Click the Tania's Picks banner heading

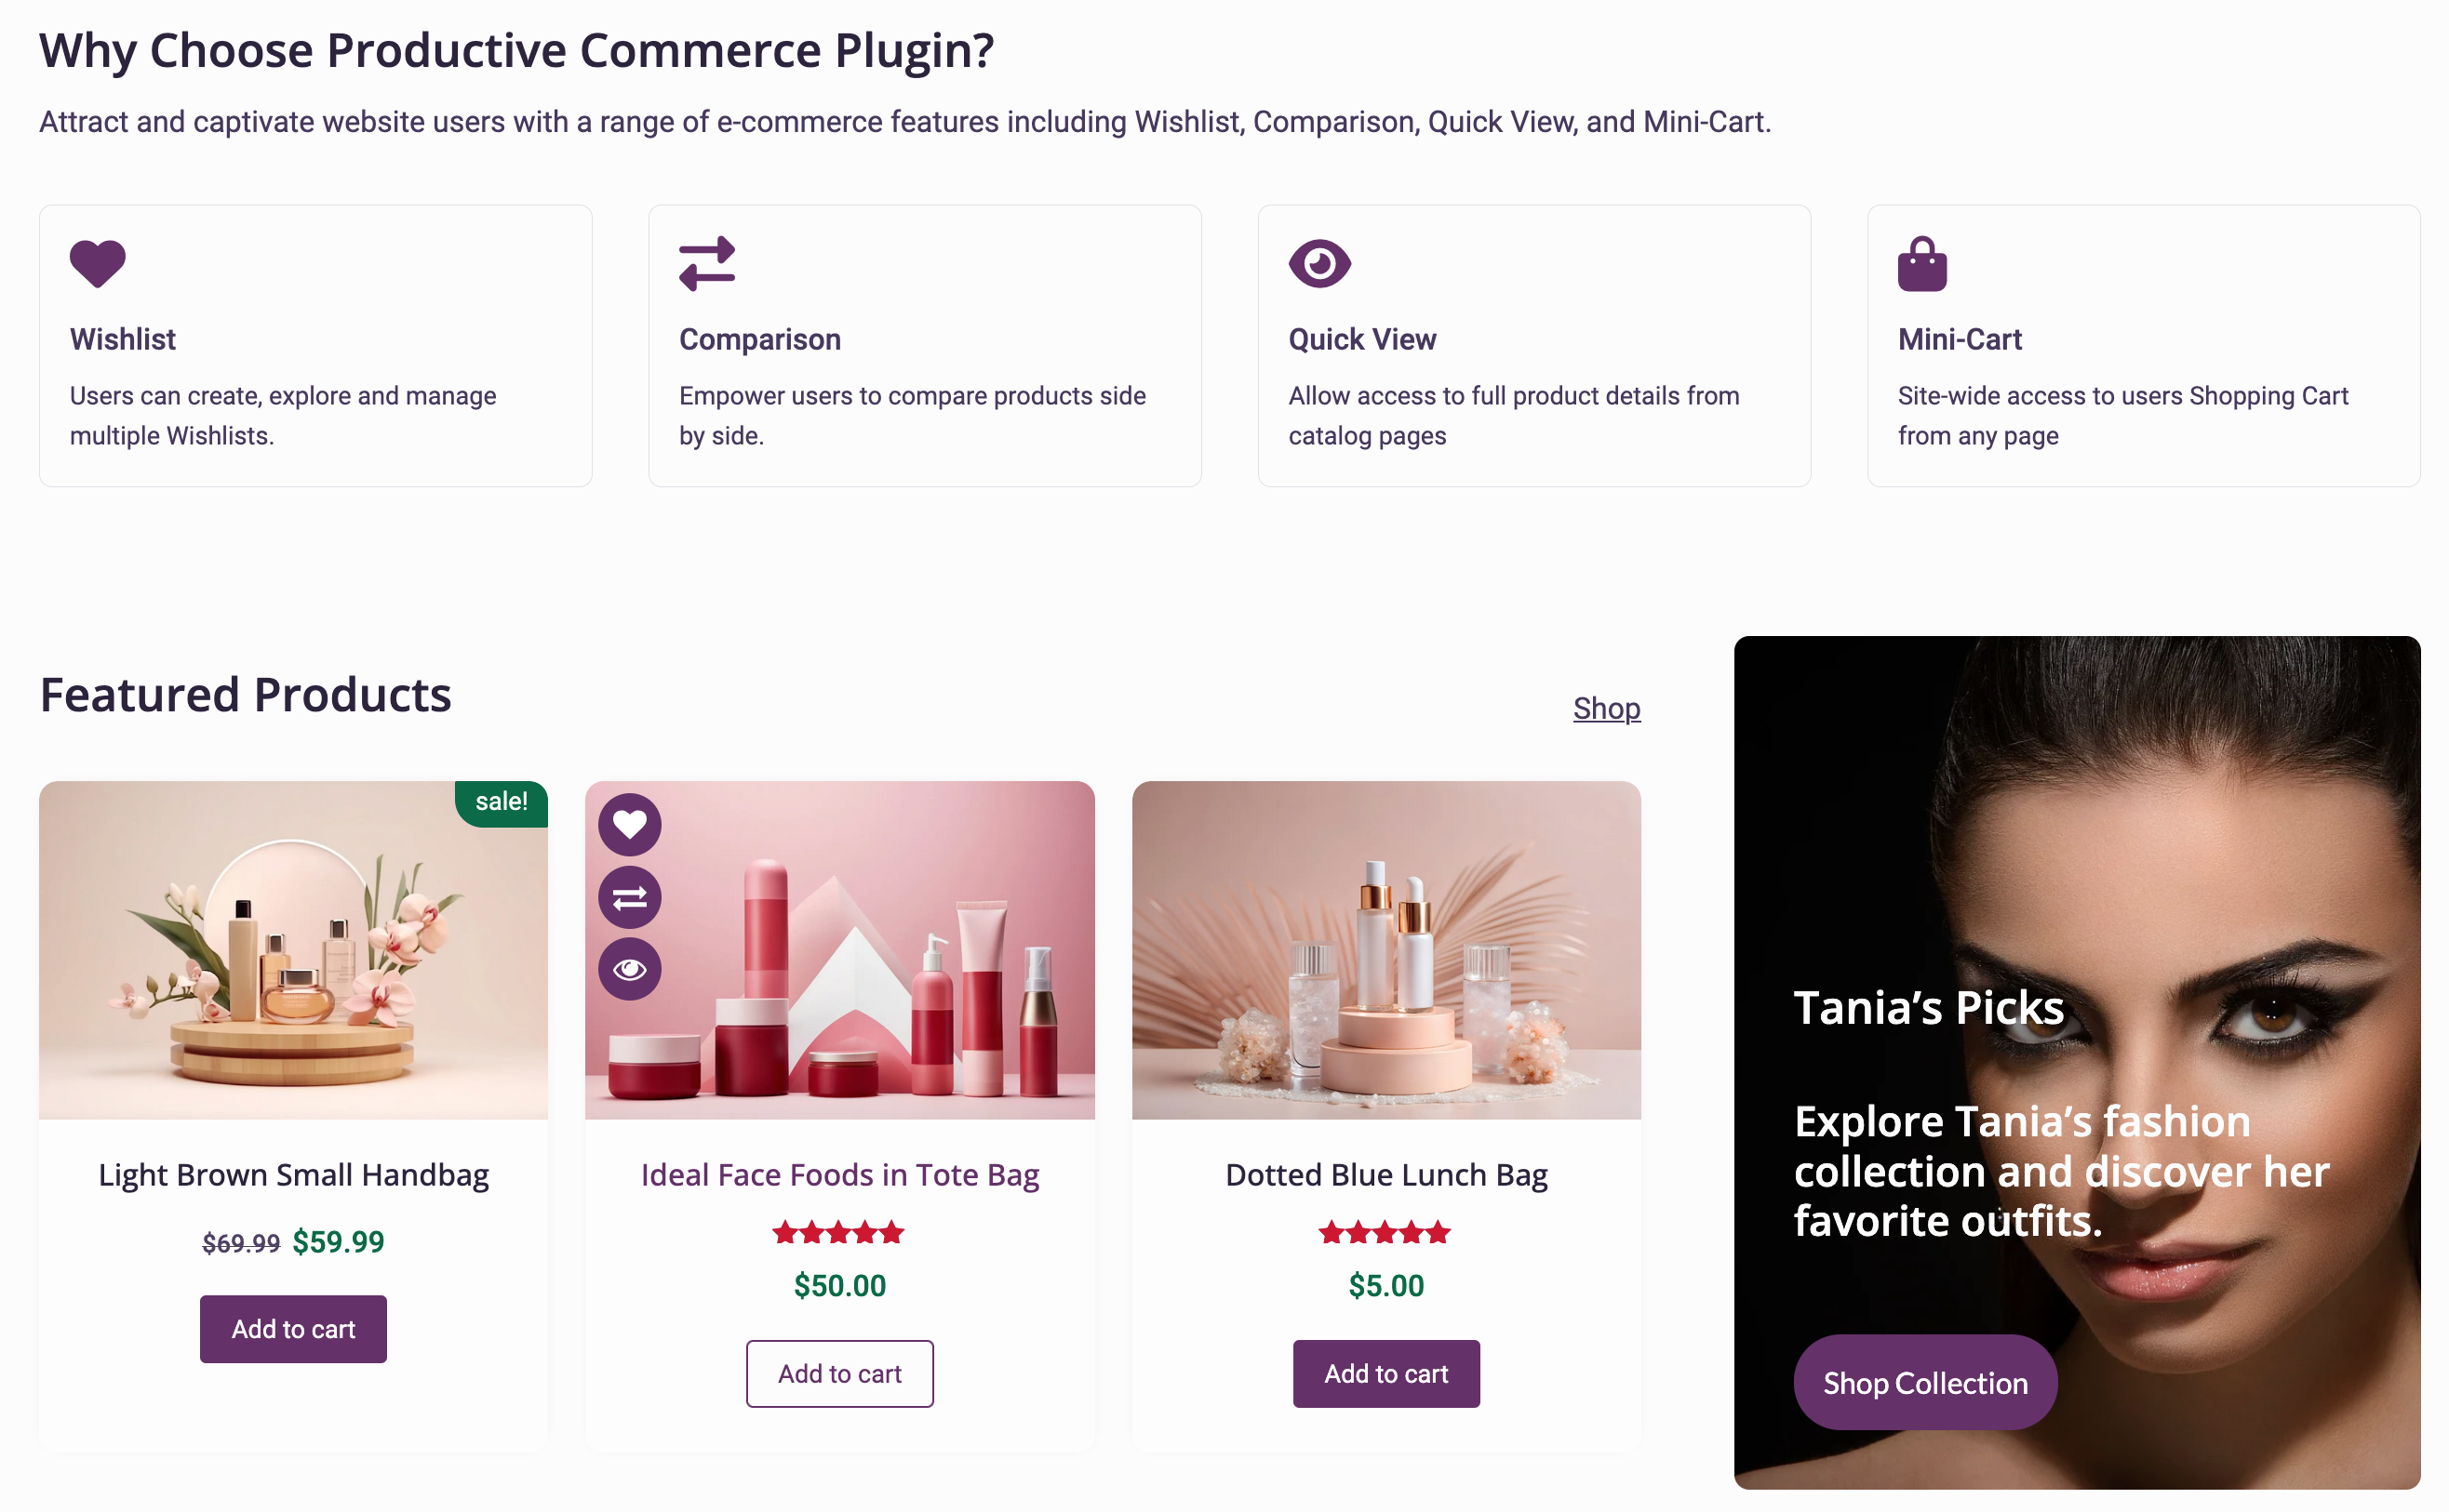click(x=1928, y=1008)
